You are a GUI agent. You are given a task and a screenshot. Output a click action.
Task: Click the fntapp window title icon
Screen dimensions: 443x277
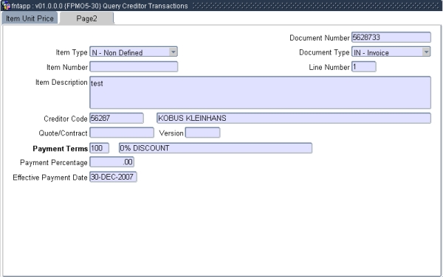[x=6, y=6]
